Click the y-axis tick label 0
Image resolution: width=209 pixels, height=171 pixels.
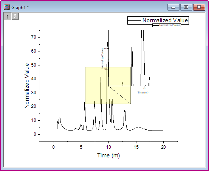[35, 134]
